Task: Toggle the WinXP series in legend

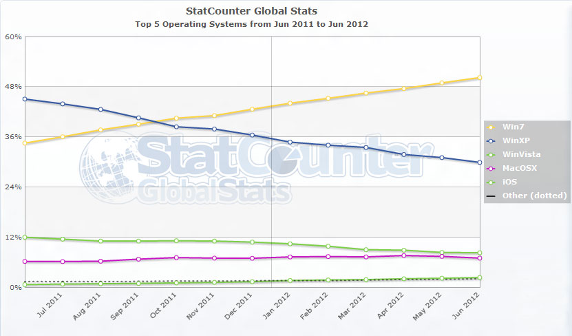Action: [x=508, y=140]
